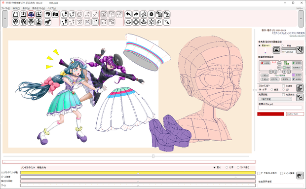Viewport: 306px width, 189px height.
Task: Click the 削除実行 button
Action: pos(297,68)
